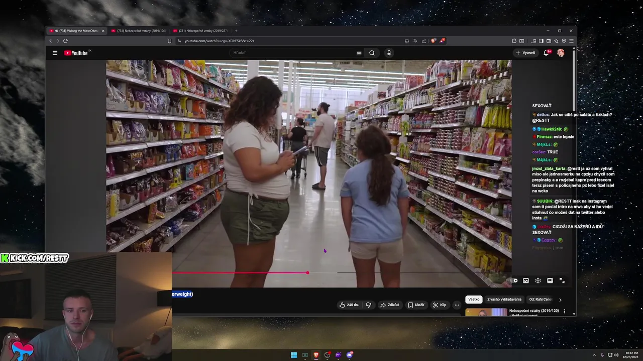This screenshot has width=643, height=361.
Task: Open more actions three-dot menu under video
Action: coord(457,305)
